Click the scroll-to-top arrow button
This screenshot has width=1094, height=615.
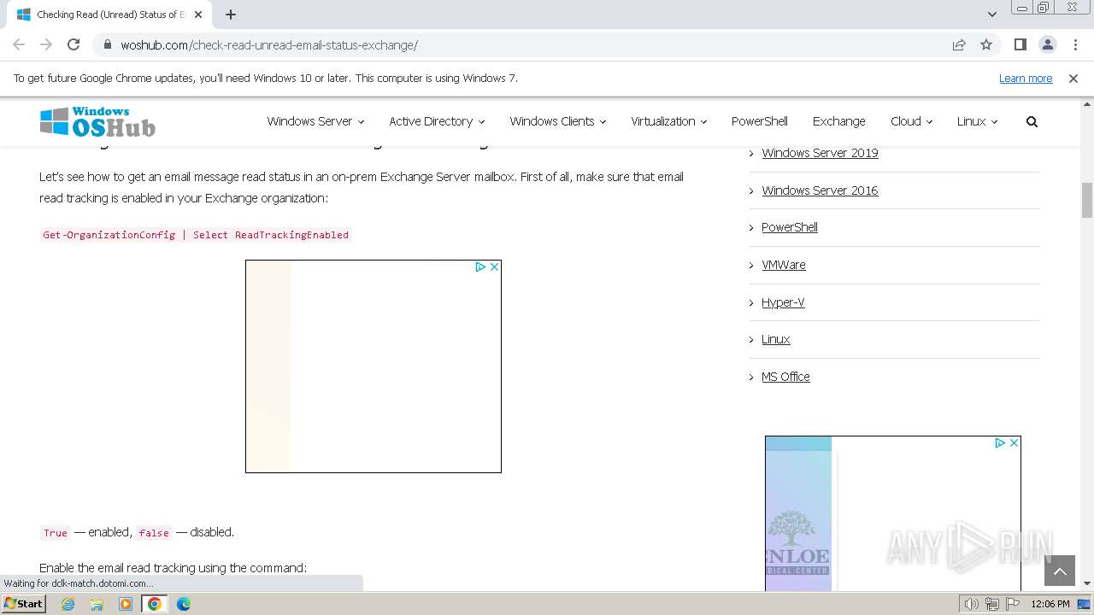click(x=1060, y=571)
